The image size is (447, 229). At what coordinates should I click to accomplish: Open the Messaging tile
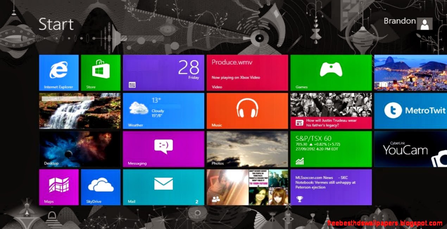point(163,149)
